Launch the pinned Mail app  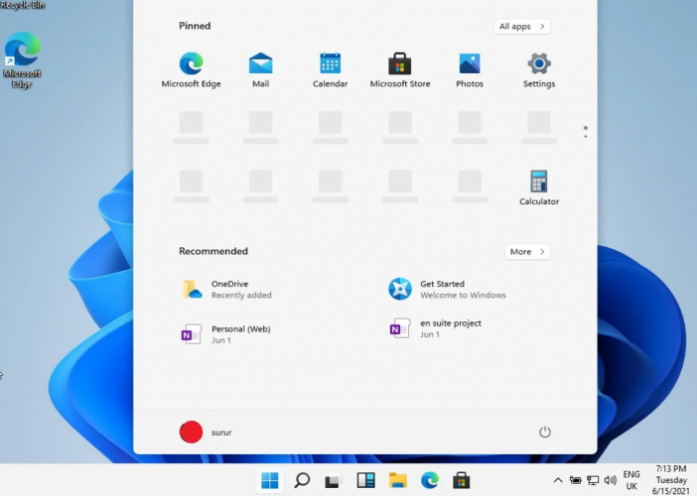[260, 70]
